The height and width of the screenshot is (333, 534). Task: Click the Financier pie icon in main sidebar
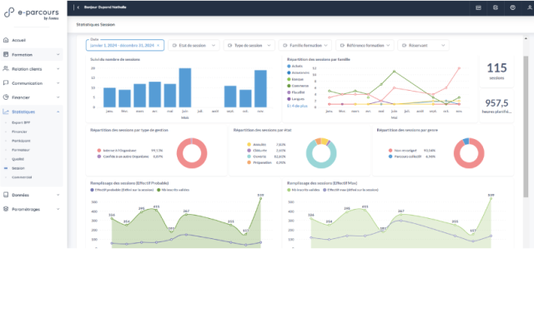point(6,97)
